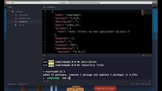Click the title bar project folder icon
The image size is (162, 91).
[59, 3]
